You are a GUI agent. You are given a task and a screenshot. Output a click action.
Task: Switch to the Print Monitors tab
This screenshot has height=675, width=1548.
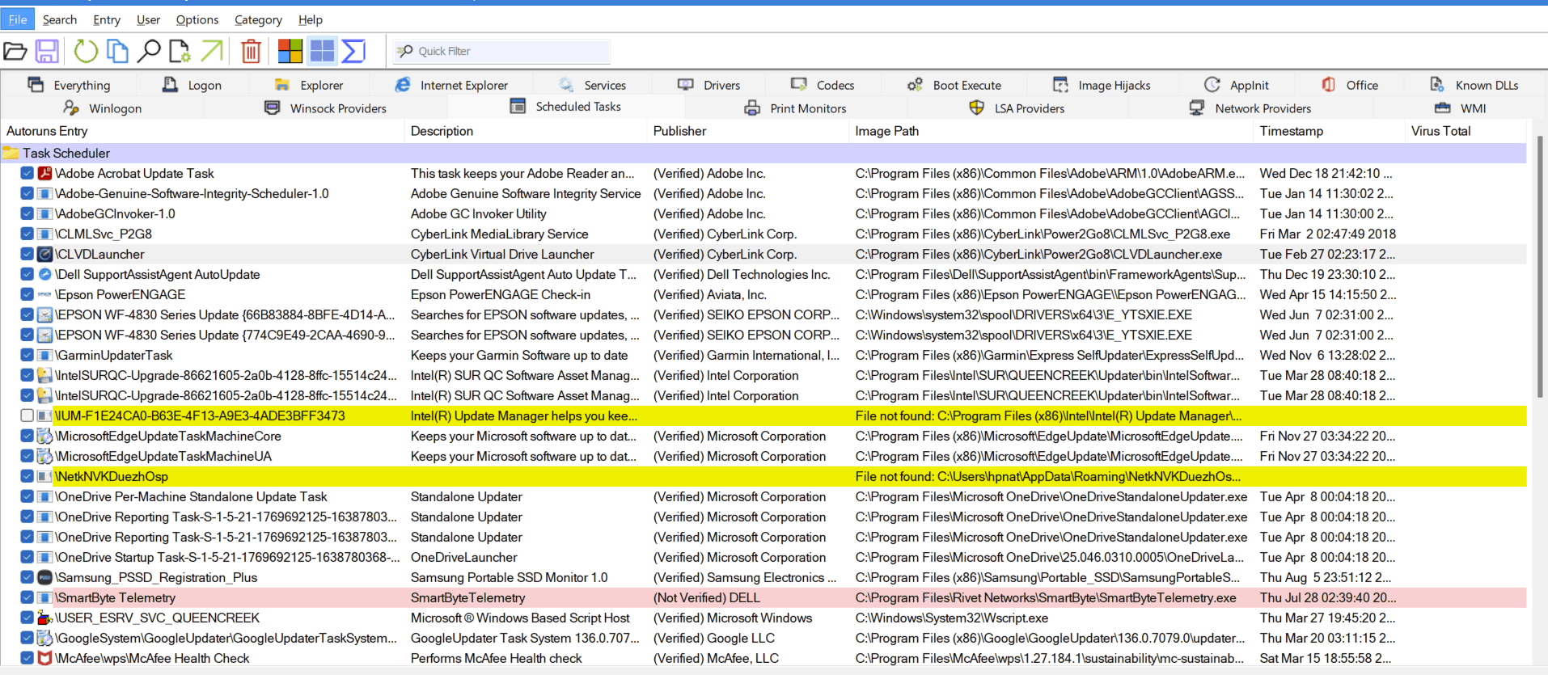pos(796,108)
